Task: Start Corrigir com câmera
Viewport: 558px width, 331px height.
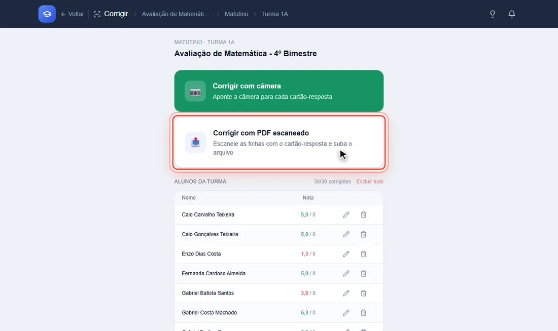Action: coord(279,91)
